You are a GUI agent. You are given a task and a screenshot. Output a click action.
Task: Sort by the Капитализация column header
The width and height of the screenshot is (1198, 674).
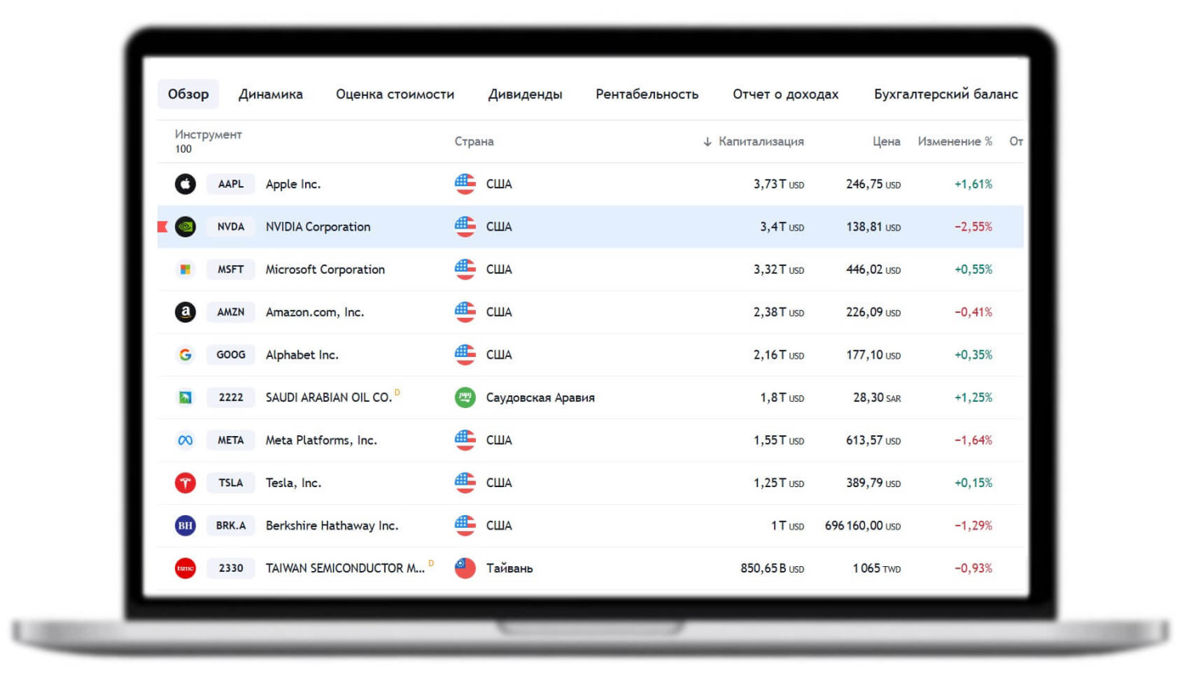761,142
